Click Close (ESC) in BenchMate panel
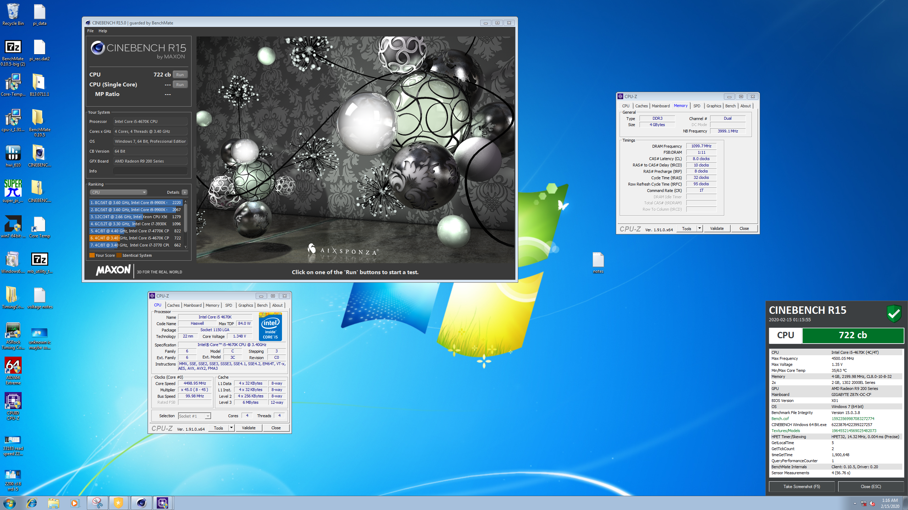This screenshot has width=908, height=510. coord(871,487)
